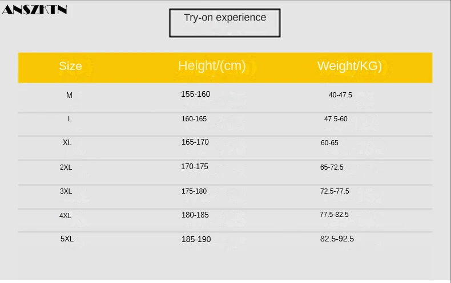451x283 pixels.
Task: Select the 2XL size cell
Action: point(66,167)
